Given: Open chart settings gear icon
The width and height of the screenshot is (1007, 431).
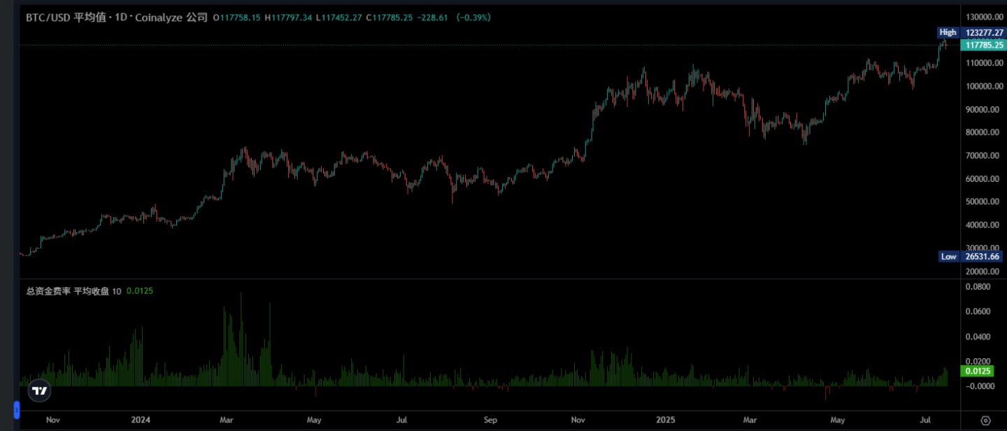Looking at the screenshot, I should click(x=985, y=421).
